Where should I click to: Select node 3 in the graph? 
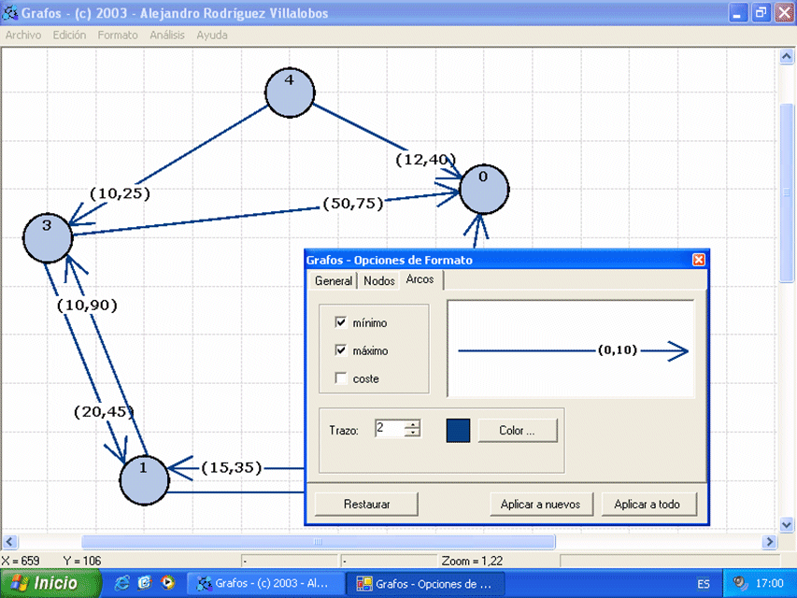pyautogui.click(x=48, y=236)
